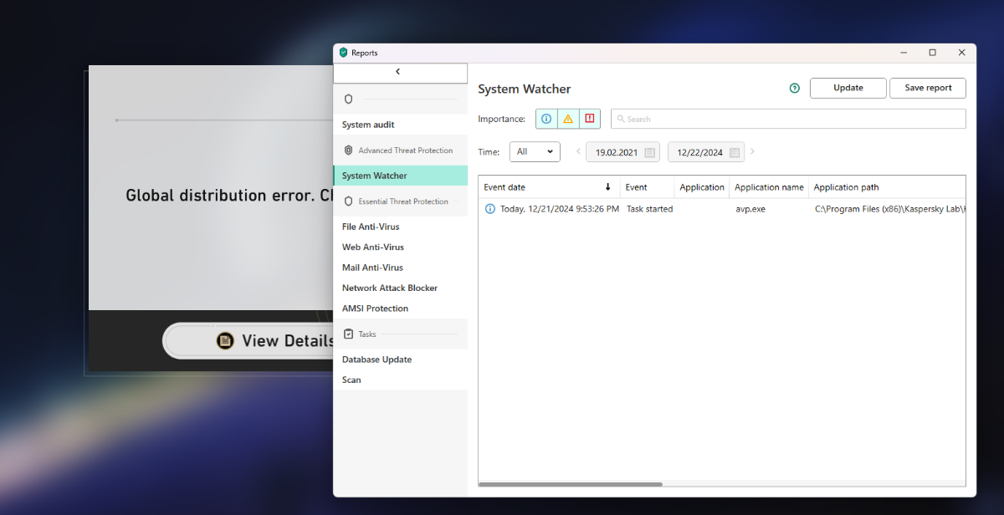Open the Network Attack Blocker report

click(x=390, y=288)
